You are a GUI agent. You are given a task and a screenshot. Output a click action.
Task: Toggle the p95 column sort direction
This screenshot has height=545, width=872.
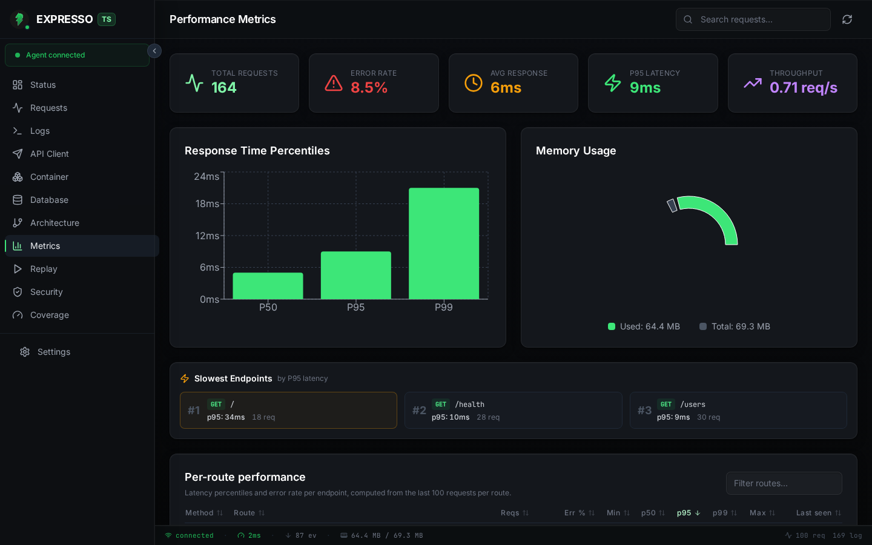[689, 513]
